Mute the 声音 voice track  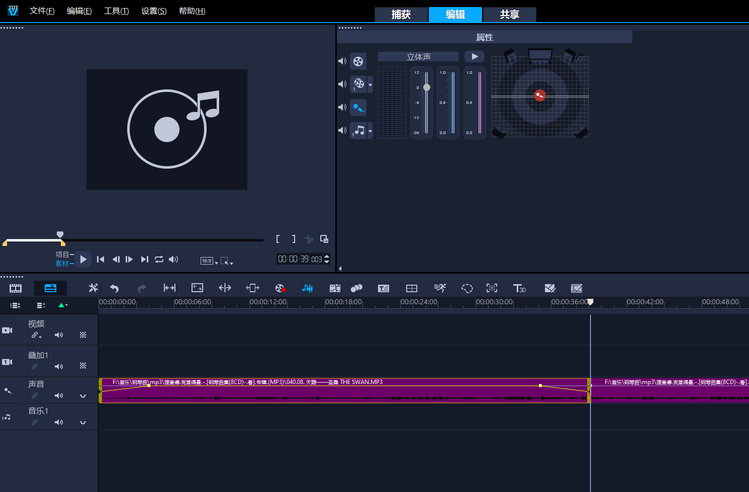59,396
